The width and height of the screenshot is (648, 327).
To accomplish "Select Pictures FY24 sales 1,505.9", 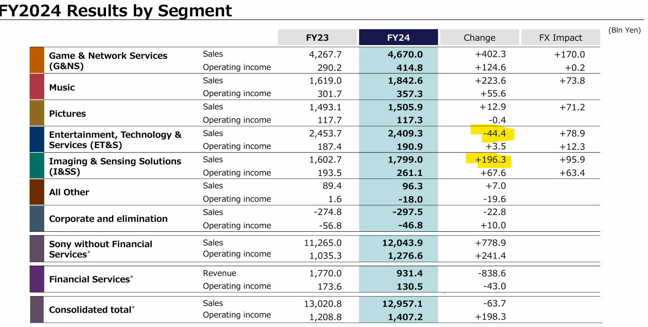I will [405, 107].
